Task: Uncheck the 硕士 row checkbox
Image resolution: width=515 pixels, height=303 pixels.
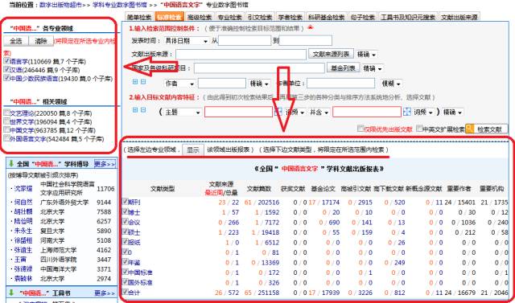Action: (125, 231)
